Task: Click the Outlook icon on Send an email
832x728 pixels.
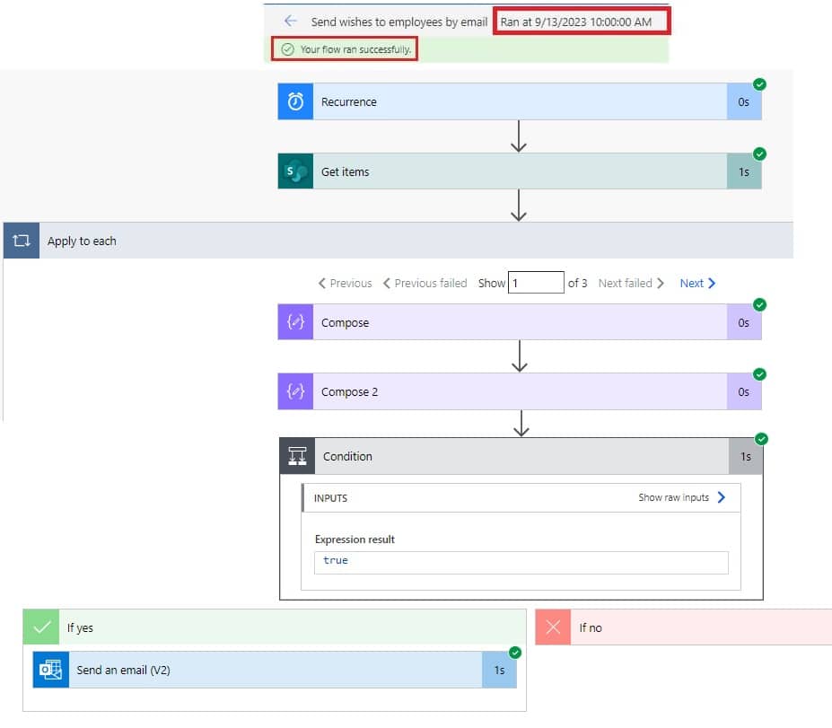Action: [x=51, y=670]
